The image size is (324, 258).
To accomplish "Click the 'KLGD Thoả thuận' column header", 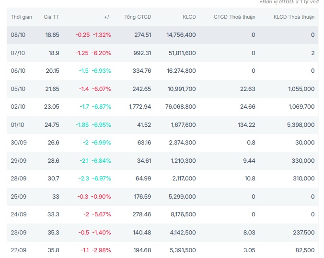I will (x=294, y=17).
